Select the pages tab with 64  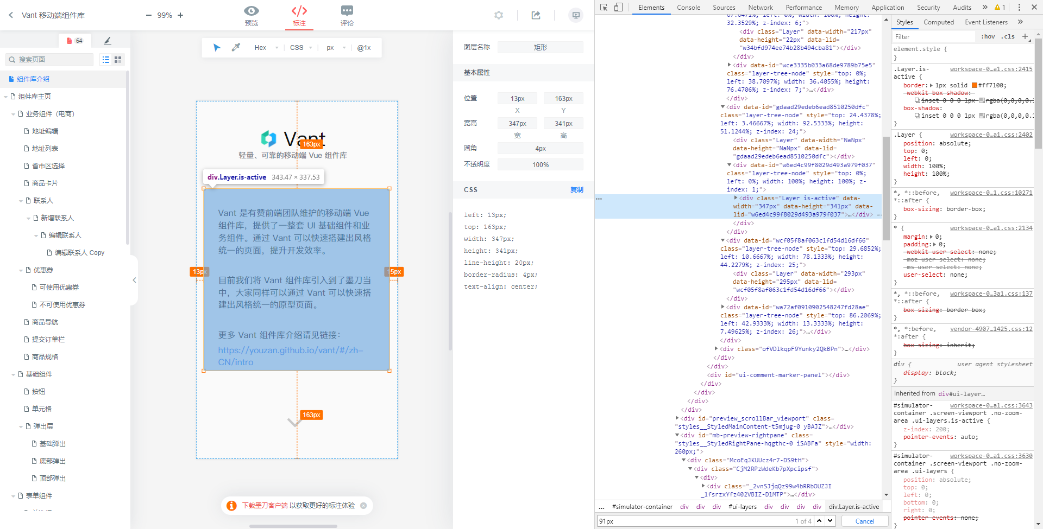tap(75, 41)
